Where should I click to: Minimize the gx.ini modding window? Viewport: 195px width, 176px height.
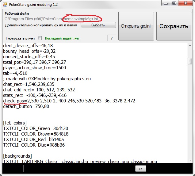(166, 3)
